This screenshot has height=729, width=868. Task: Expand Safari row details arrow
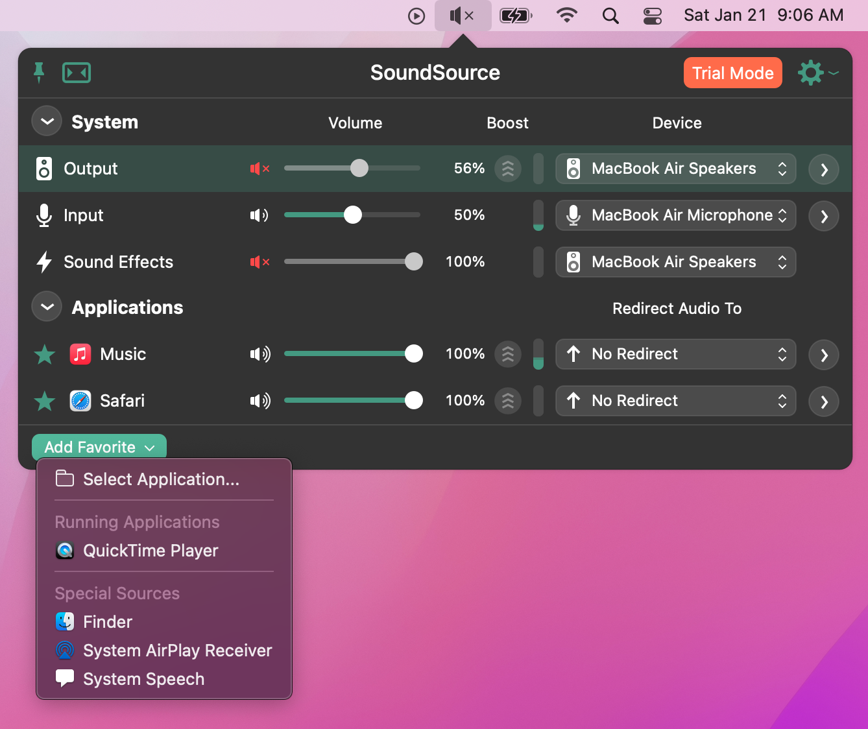tap(824, 401)
